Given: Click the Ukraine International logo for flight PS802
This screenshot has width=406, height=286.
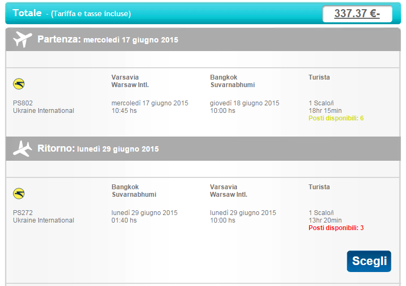Looking at the screenshot, I should point(19,84).
